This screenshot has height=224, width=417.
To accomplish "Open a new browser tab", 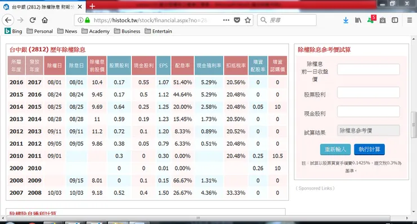I will tap(92, 6).
